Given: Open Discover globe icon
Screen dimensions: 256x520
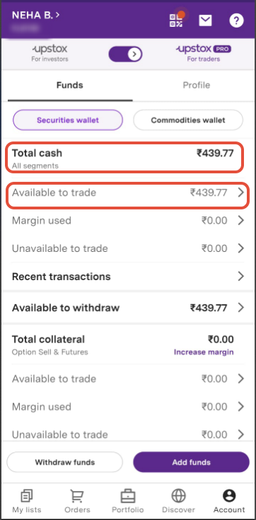Looking at the screenshot, I should (x=178, y=501).
